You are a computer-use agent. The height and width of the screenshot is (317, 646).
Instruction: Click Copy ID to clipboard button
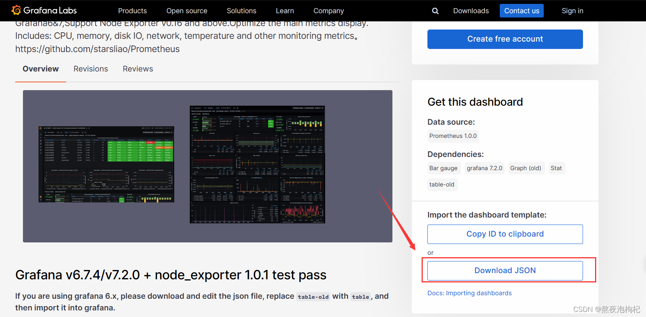click(505, 234)
